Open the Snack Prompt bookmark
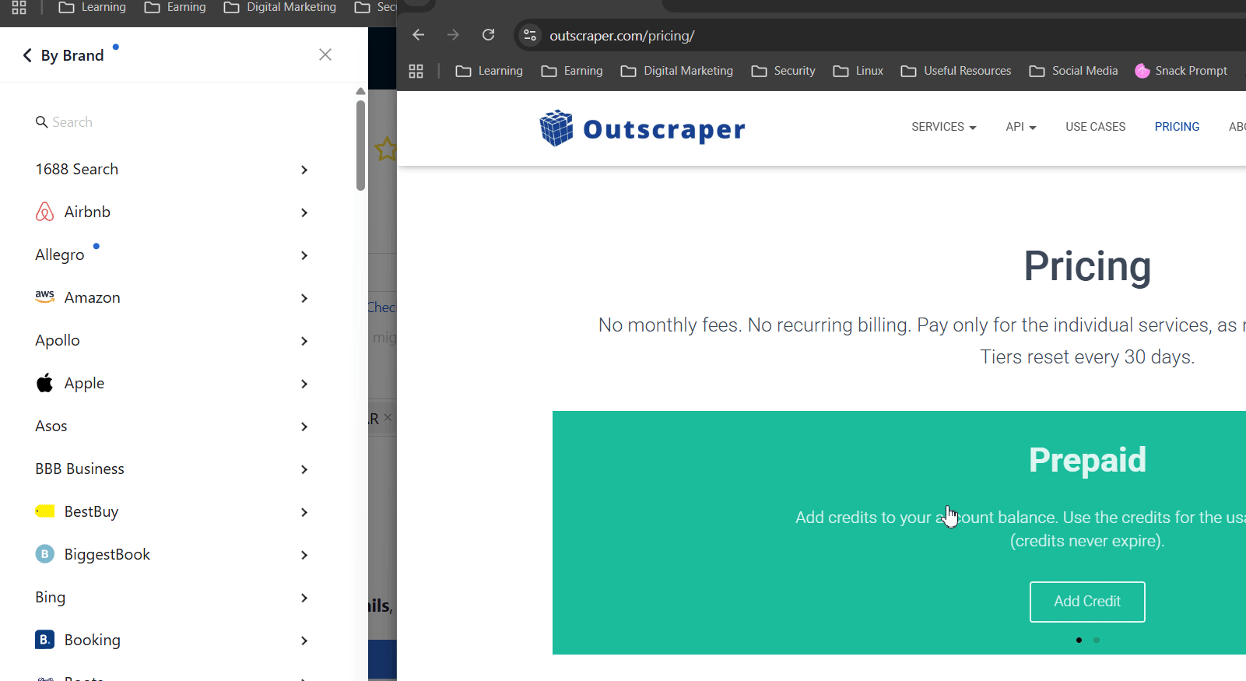1246x681 pixels. click(x=1181, y=71)
